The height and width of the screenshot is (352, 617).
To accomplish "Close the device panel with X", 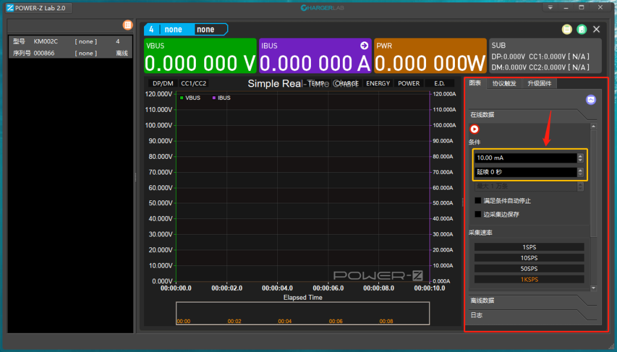I will click(x=597, y=29).
